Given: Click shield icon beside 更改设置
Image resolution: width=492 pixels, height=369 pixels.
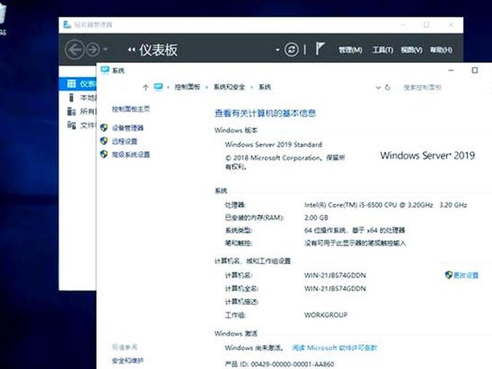Looking at the screenshot, I should (449, 275).
